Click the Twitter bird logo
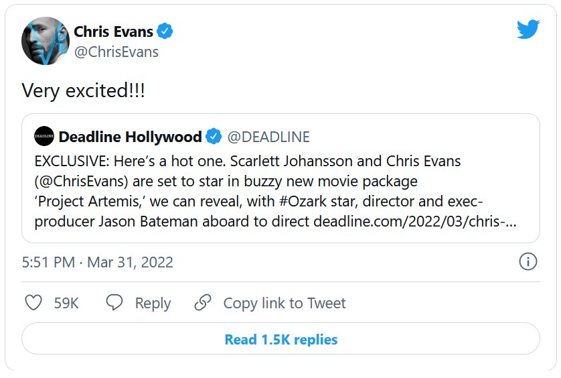Image resolution: width=561 pixels, height=378 pixels. point(528,29)
